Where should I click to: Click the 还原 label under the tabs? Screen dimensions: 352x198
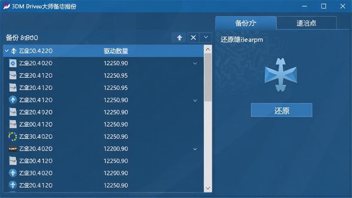[x=242, y=40]
